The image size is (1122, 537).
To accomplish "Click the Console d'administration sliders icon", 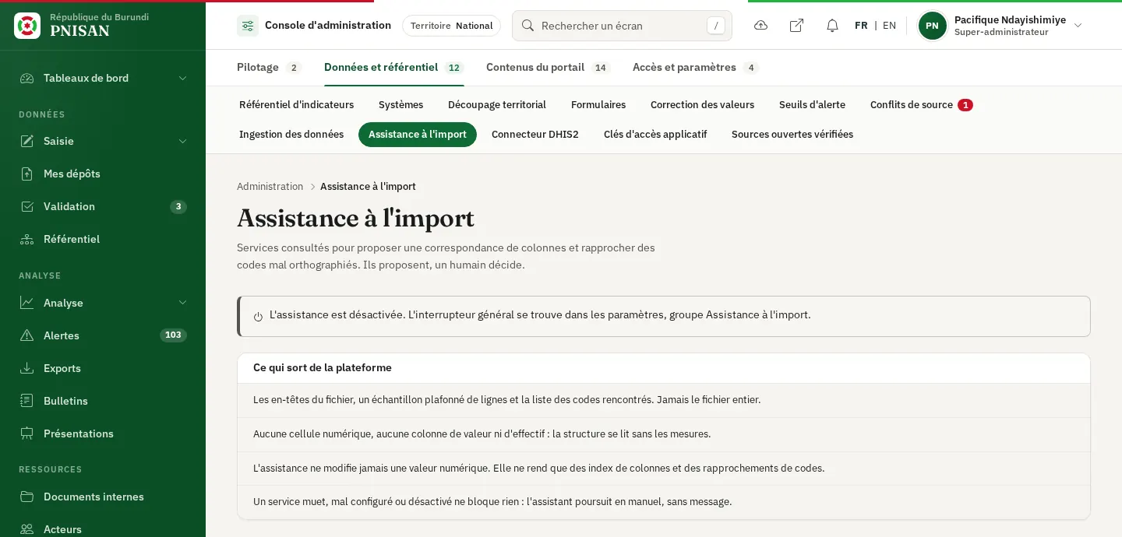I will click(x=248, y=26).
